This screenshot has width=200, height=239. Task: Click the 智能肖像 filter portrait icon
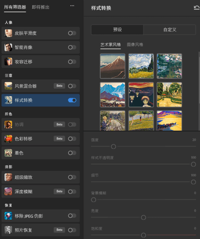(8, 47)
